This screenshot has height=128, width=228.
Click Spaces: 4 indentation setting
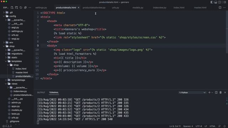tap(188, 126)
